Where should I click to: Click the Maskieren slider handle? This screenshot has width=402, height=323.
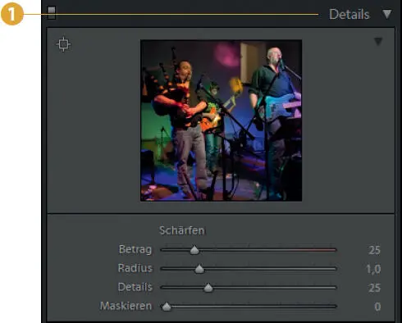click(167, 307)
